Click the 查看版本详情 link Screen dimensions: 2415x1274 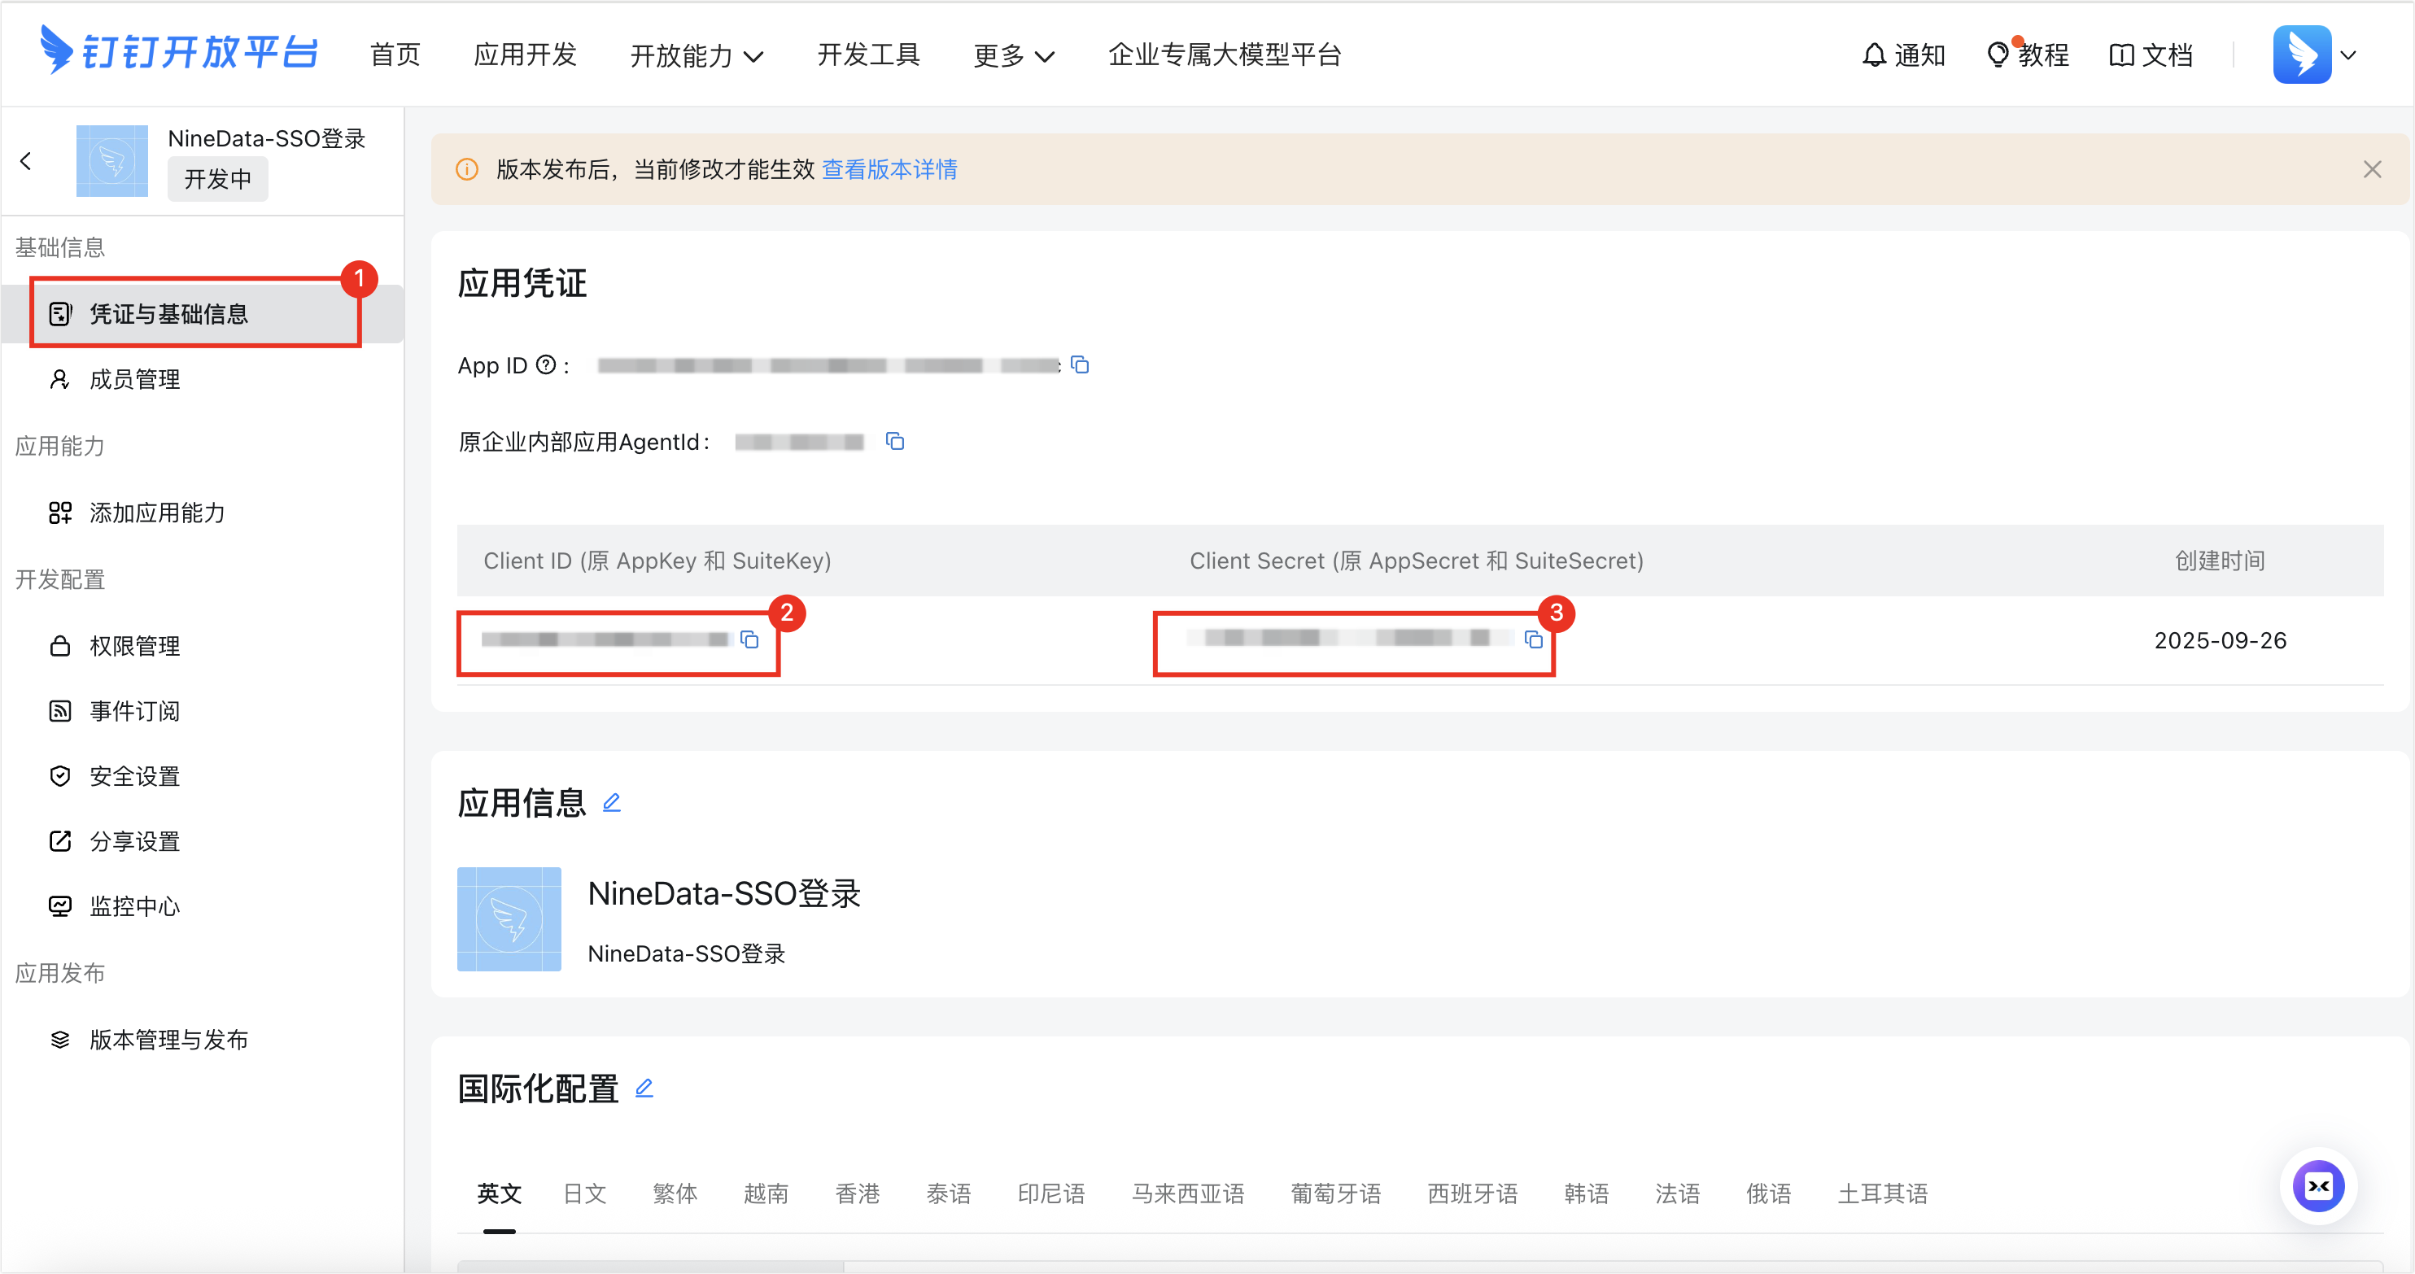click(889, 170)
